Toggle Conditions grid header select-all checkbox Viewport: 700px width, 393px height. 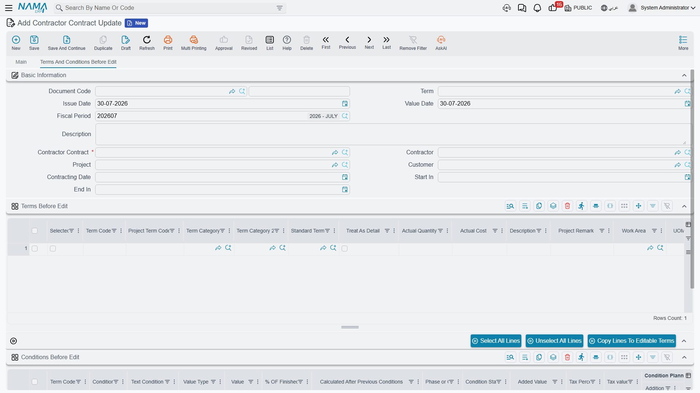coord(35,382)
